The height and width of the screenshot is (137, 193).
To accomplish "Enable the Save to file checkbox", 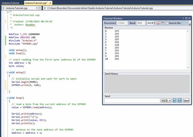I will click(x=167, y=23).
